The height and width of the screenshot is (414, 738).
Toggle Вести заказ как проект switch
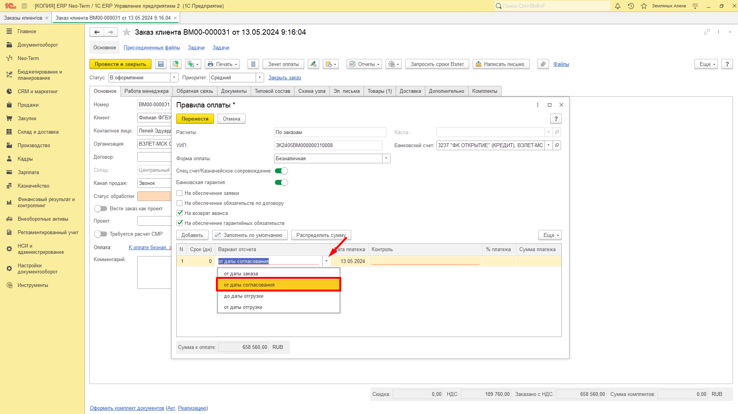coord(101,208)
